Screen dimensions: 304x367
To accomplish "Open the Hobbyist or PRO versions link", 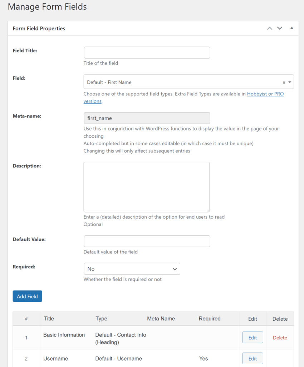I will [x=265, y=94].
